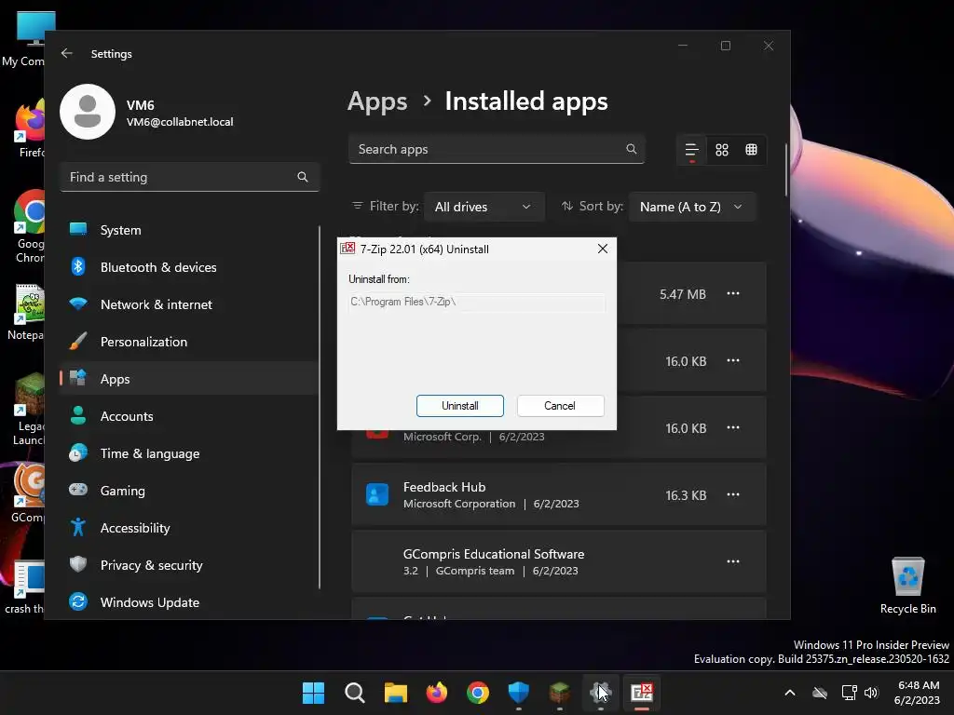This screenshot has height=715, width=954.
Task: Cancel the 7-Zip uninstall dialog
Action: (560, 406)
